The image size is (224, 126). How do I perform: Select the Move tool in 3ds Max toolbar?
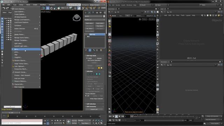point(48,8)
